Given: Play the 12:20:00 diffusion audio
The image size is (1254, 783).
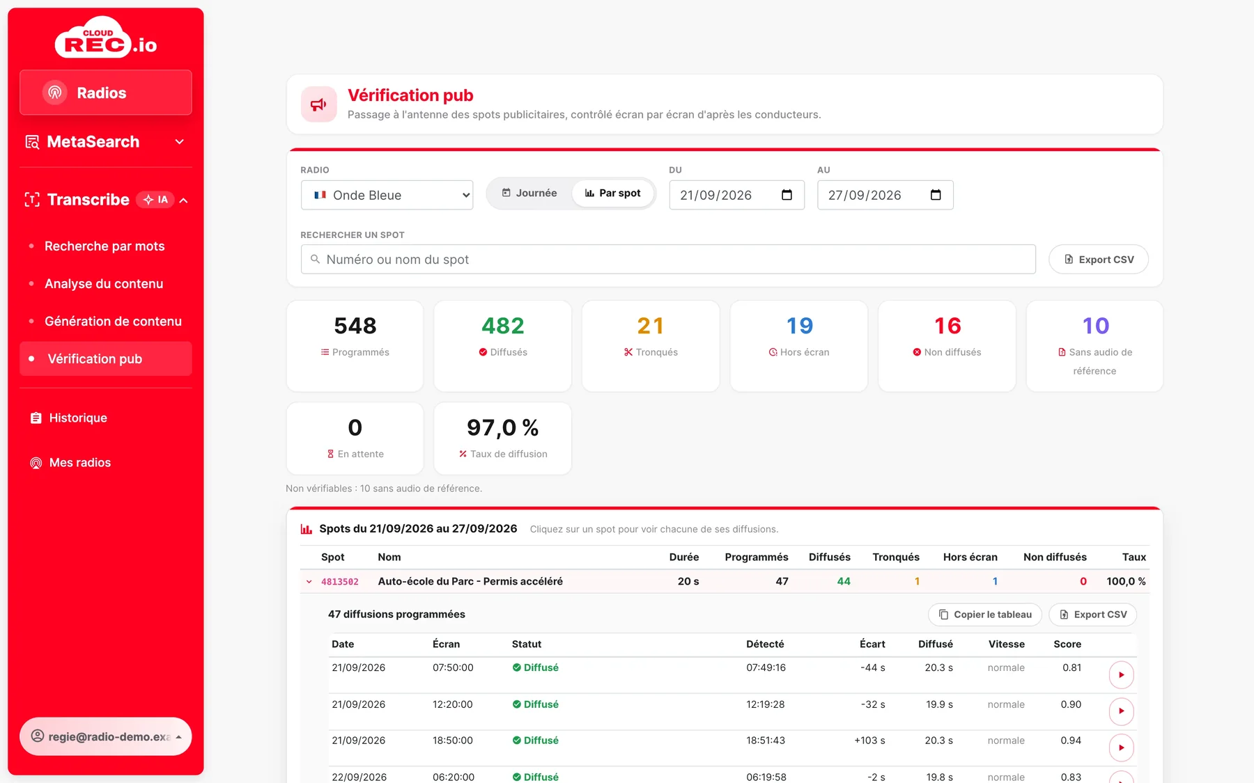Looking at the screenshot, I should coord(1121,711).
